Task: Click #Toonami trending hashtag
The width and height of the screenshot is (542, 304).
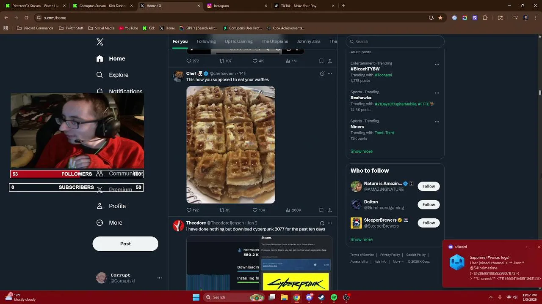Action: (x=383, y=75)
